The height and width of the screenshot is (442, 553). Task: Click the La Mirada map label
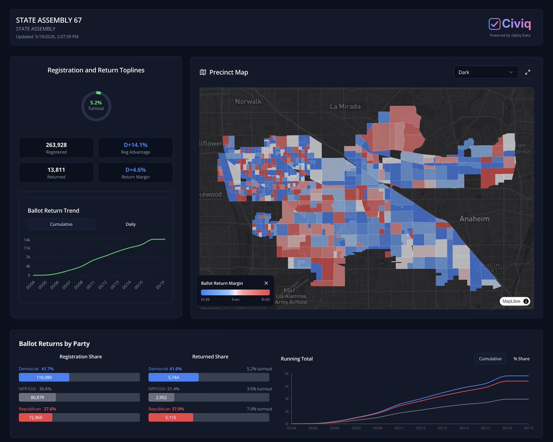(345, 106)
